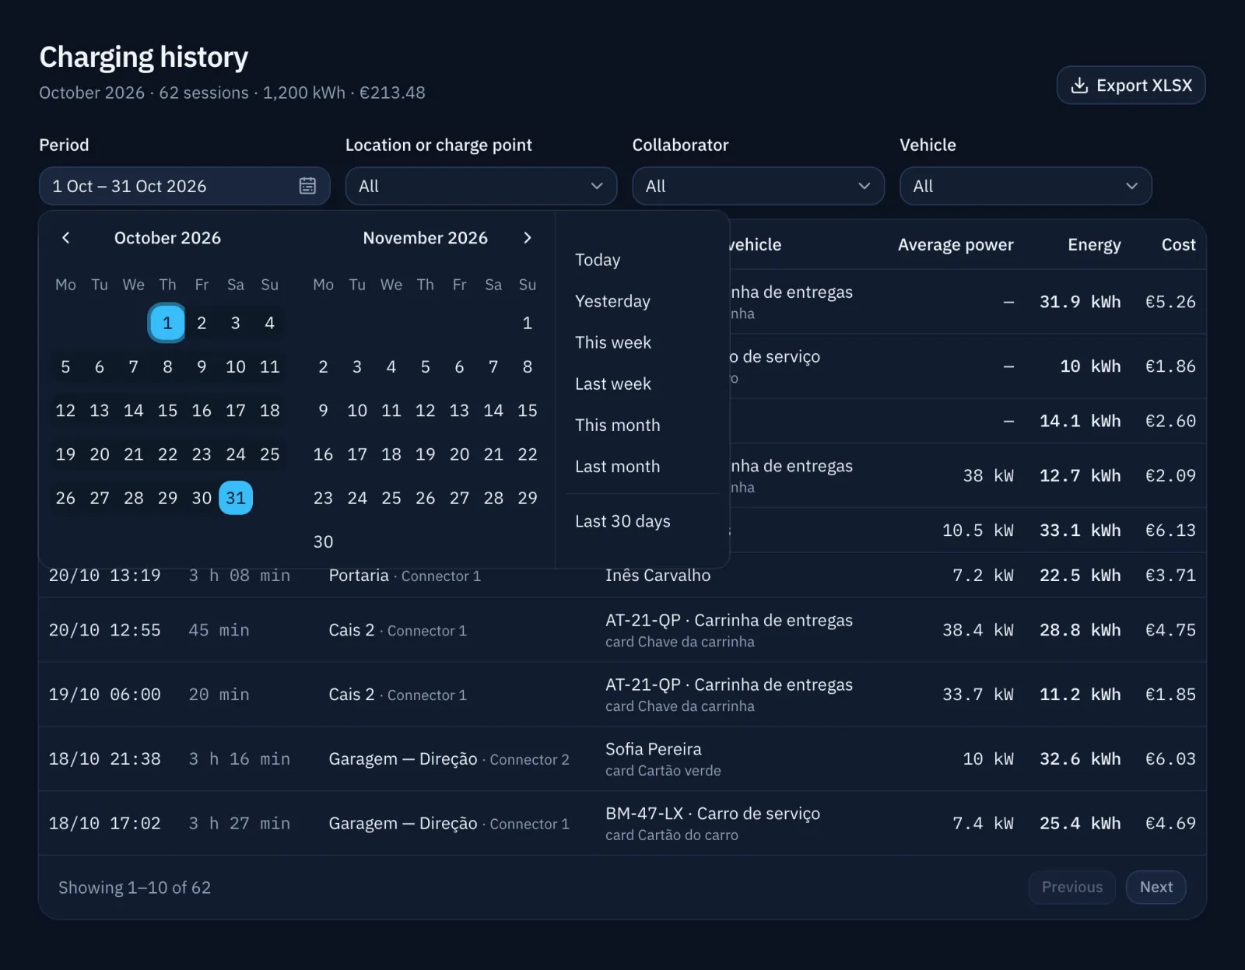The height and width of the screenshot is (970, 1245).
Task: Click the calendar icon in Period field
Action: 307,186
